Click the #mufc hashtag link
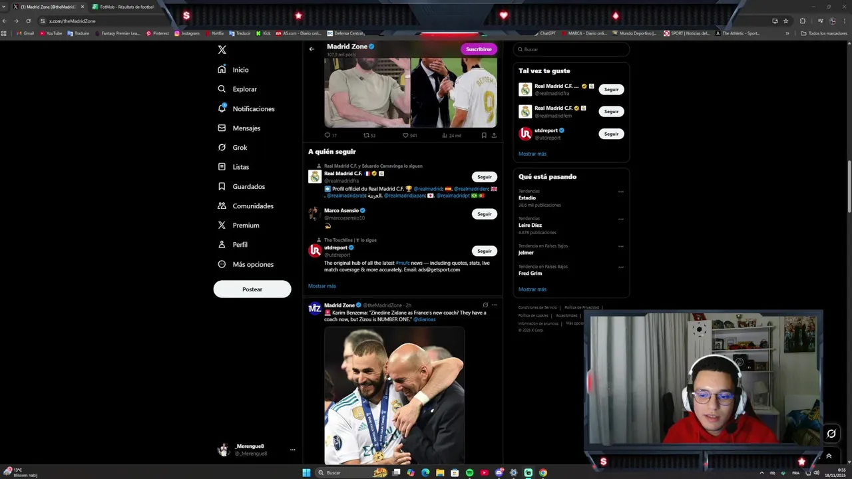The width and height of the screenshot is (852, 479). [403, 263]
